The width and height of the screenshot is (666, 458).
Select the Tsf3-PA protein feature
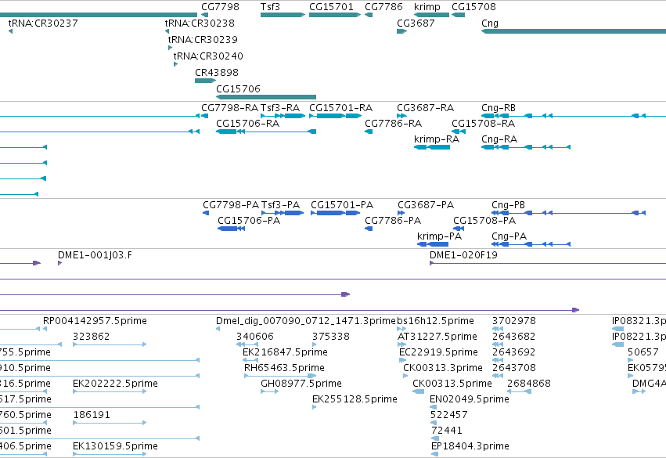click(x=283, y=213)
